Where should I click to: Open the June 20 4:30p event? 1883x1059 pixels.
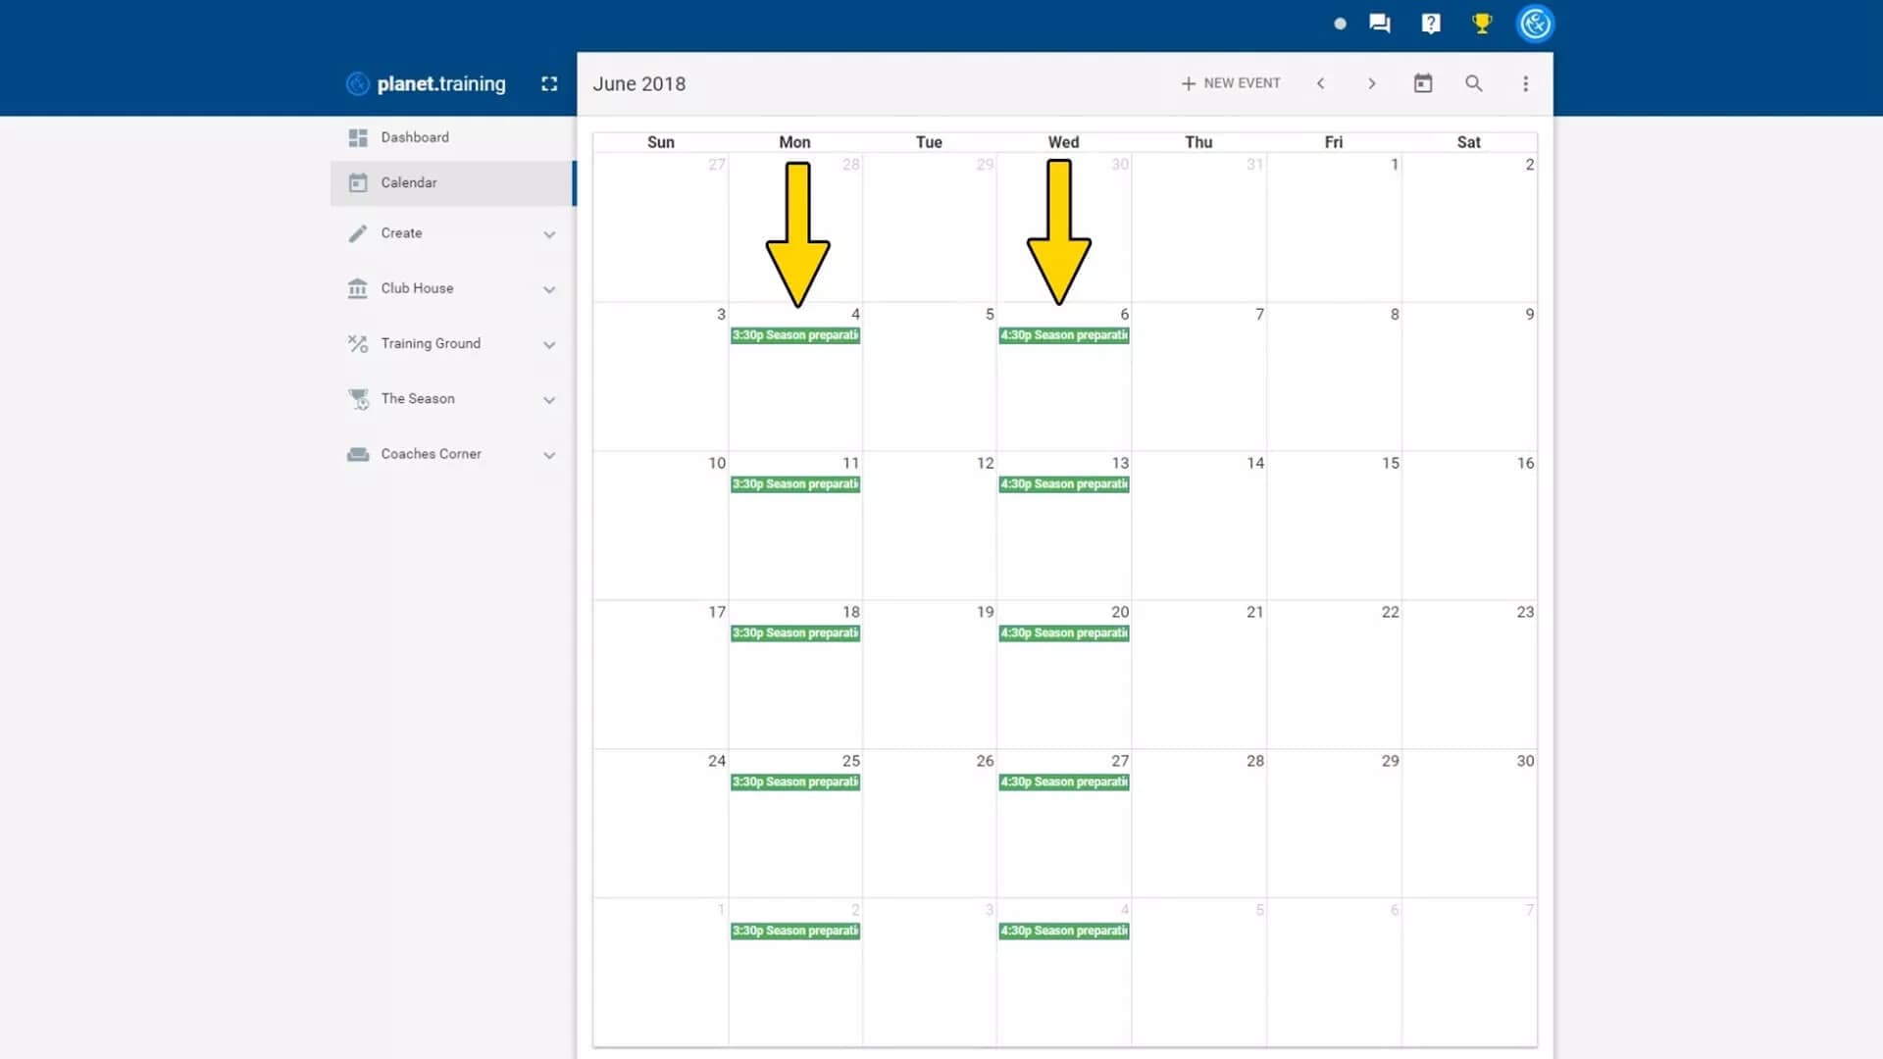click(1064, 633)
